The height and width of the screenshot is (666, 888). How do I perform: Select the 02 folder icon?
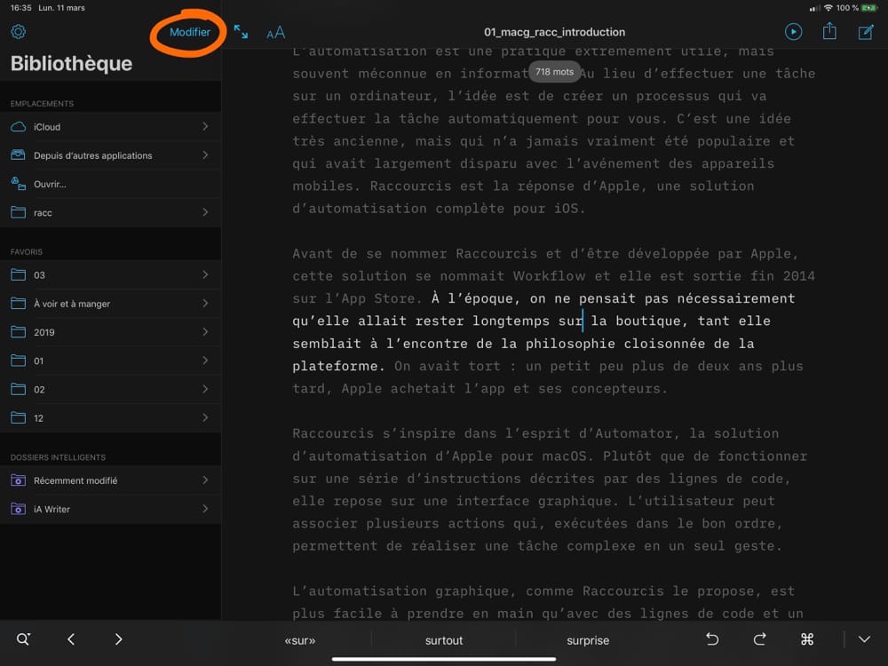click(18, 389)
